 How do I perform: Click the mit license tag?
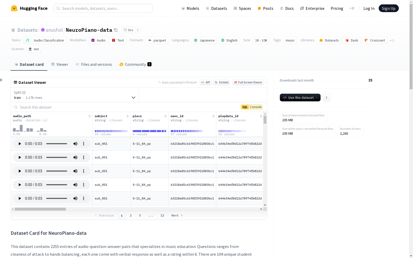click(x=34, y=49)
